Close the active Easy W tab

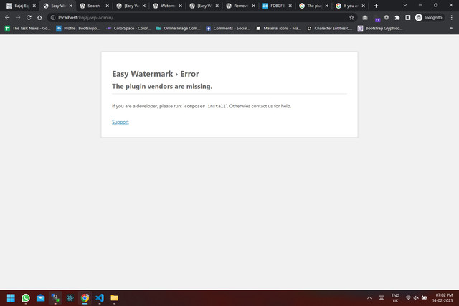[71, 6]
